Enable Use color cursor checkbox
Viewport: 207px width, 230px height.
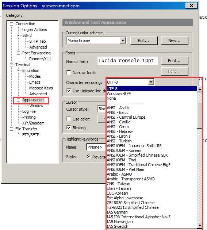[69, 119]
